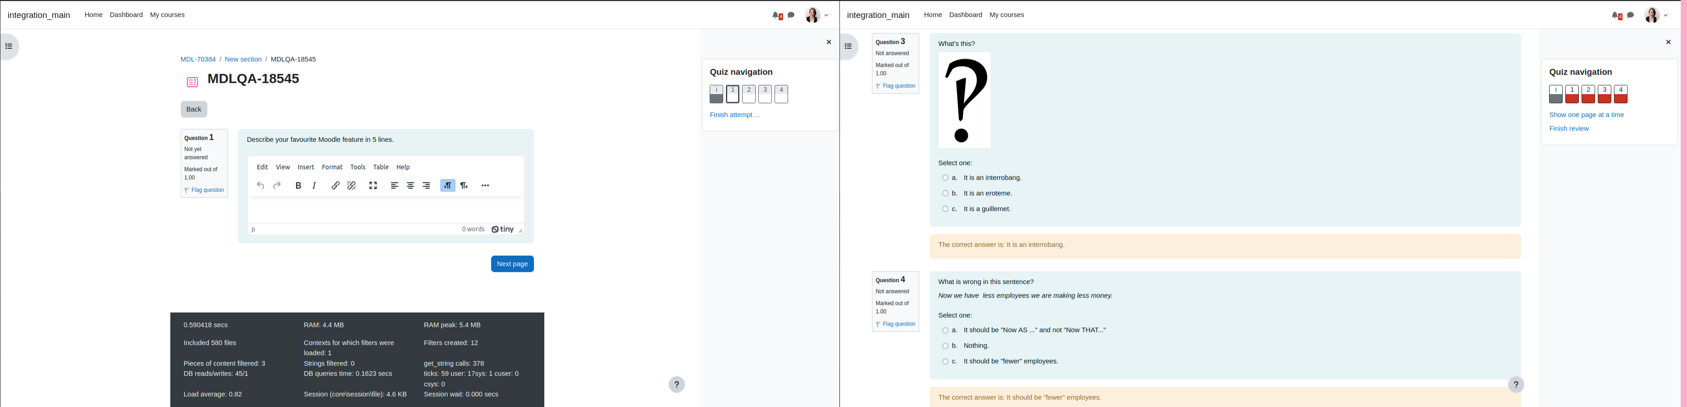
Task: Open course index drawer in left window
Action: pyautogui.click(x=9, y=46)
